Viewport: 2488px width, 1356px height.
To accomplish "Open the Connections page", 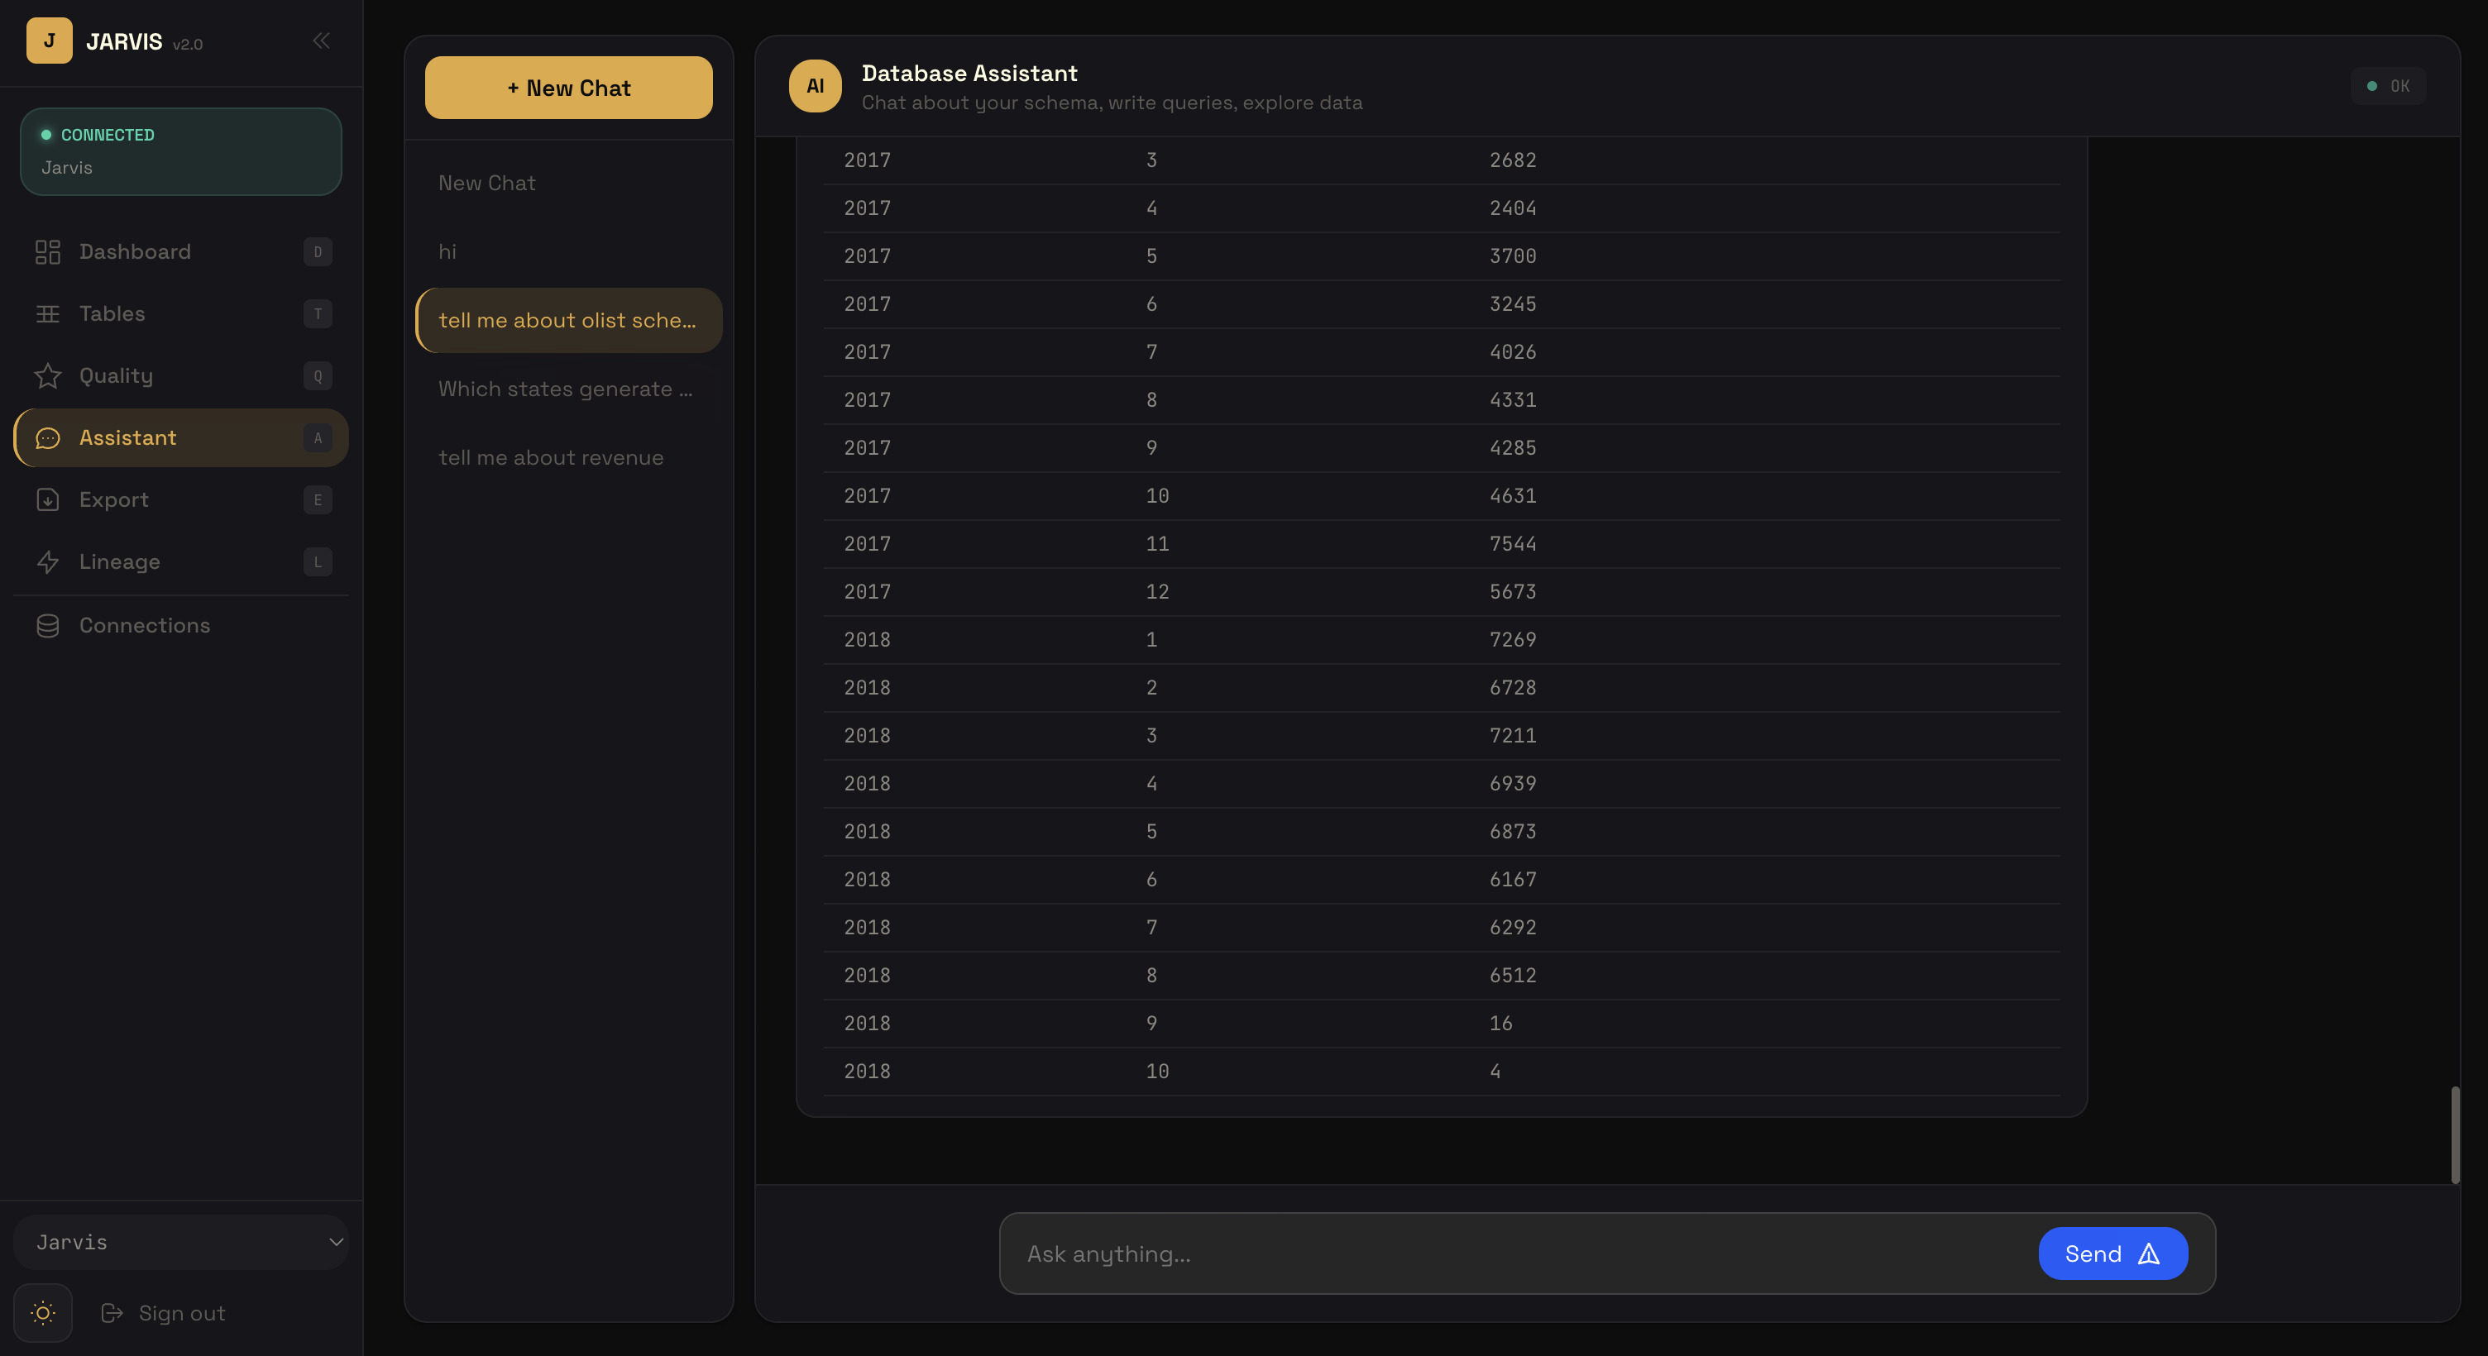I will [x=182, y=626].
